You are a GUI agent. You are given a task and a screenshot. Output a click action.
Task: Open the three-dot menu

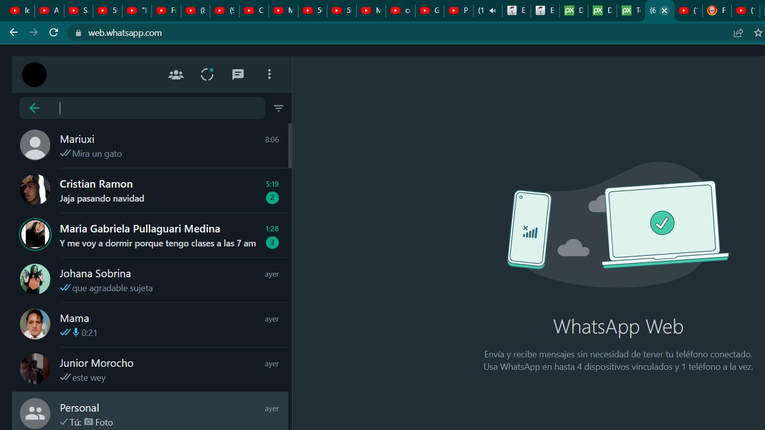(269, 75)
